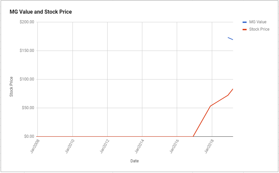Image resolution: width=279 pixels, height=173 pixels.
Task: Click the Stock Price legend label
Action: click(259, 29)
